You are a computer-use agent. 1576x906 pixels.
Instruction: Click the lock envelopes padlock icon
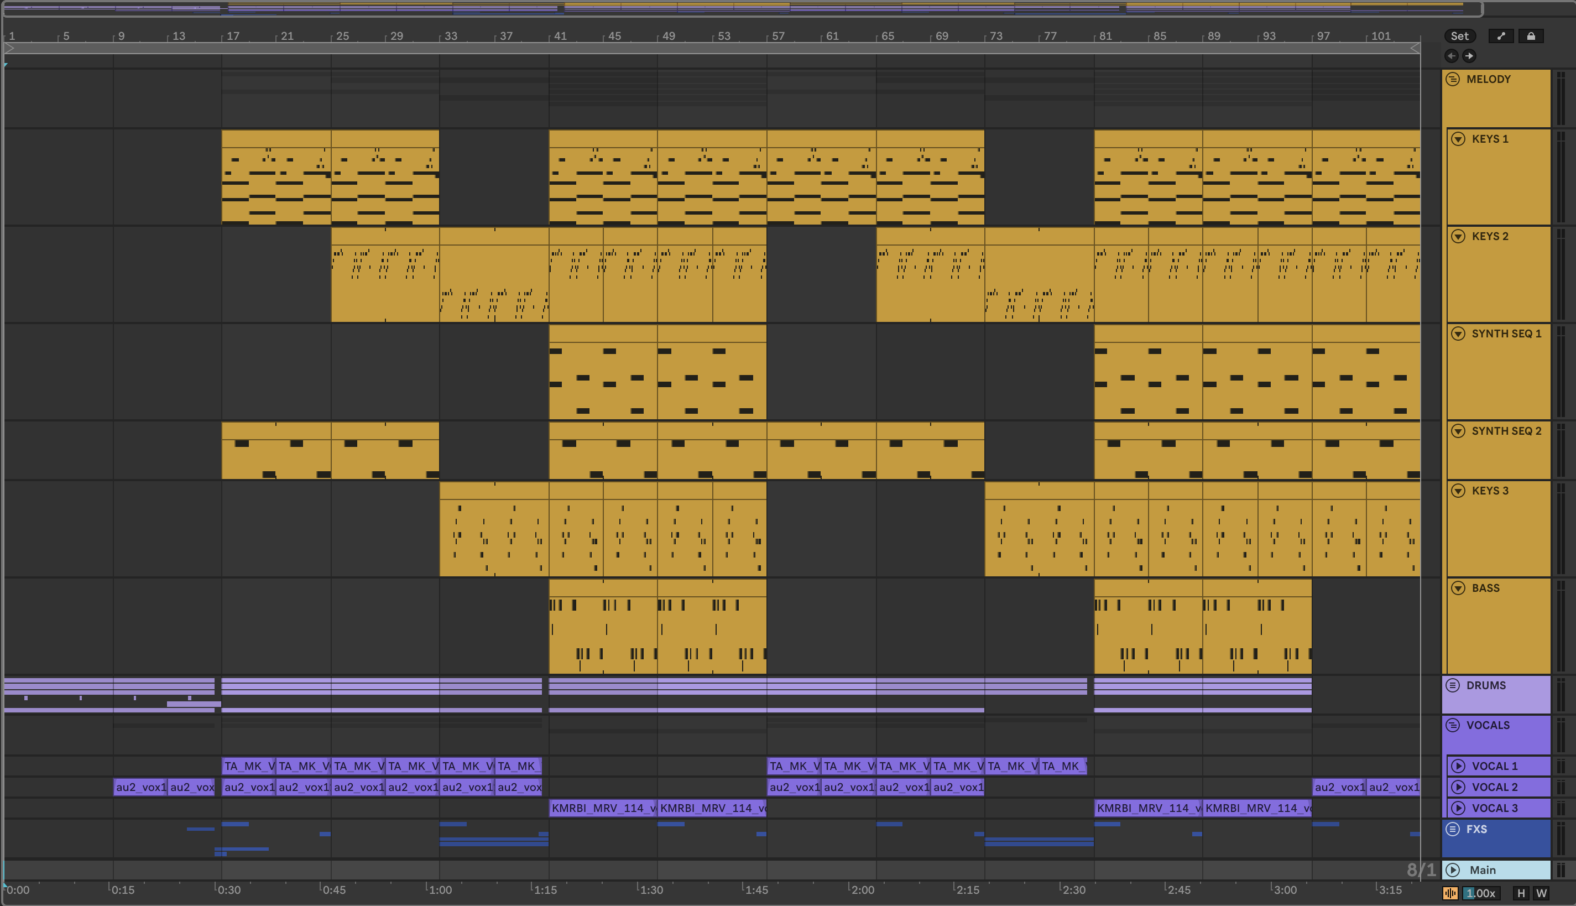coord(1531,36)
